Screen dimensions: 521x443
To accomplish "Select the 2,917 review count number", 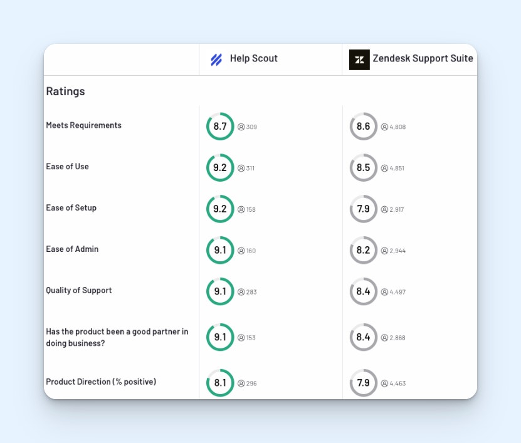I will point(397,209).
